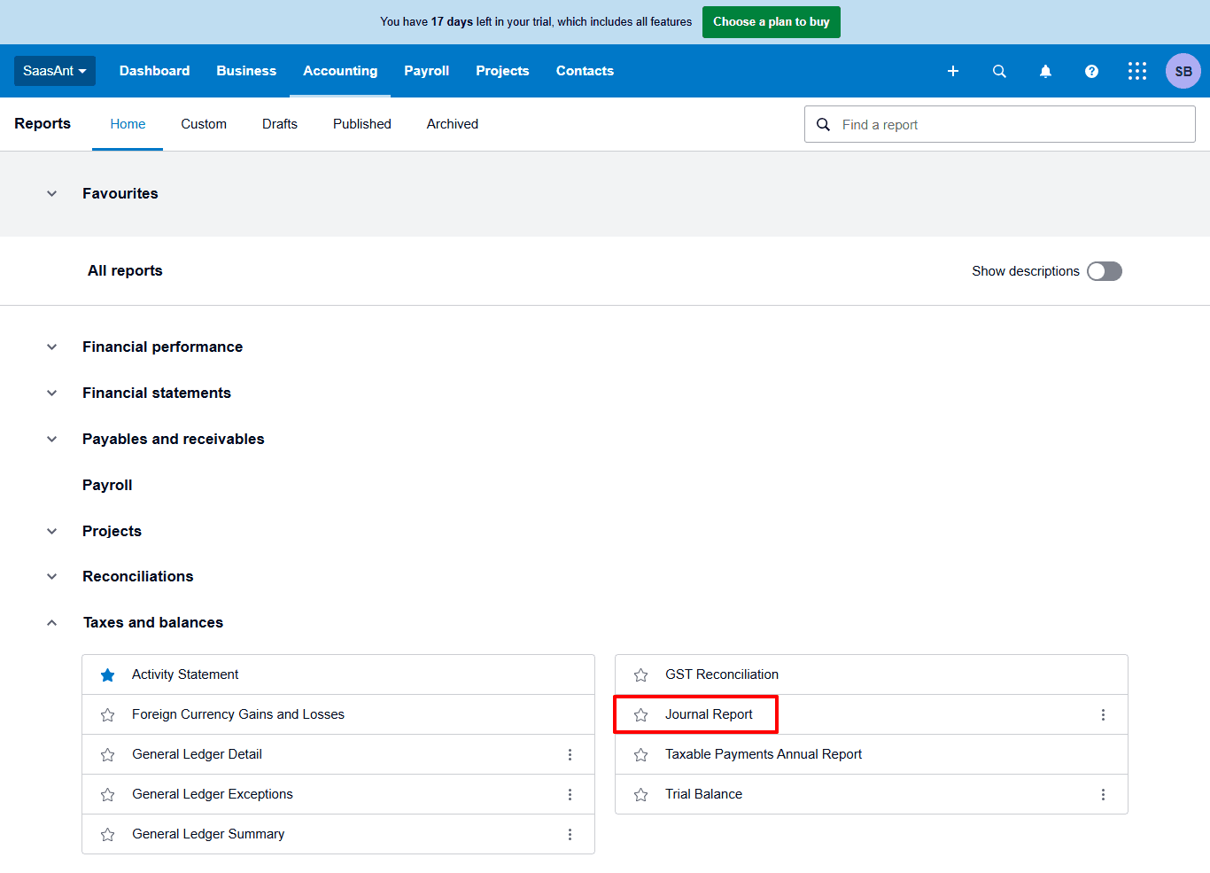The width and height of the screenshot is (1210, 873).
Task: Expand the Financial performance section
Action: tap(52, 347)
